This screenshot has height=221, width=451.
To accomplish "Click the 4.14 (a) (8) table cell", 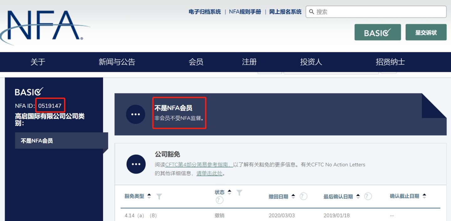I will click(141, 216).
